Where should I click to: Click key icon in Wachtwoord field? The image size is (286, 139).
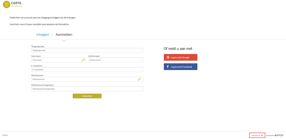pyautogui.click(x=139, y=79)
